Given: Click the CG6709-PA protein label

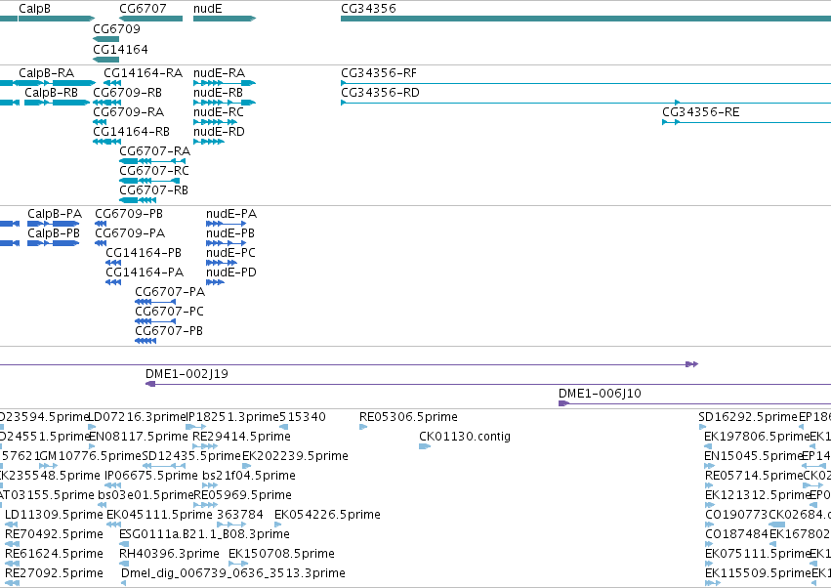Looking at the screenshot, I should (130, 233).
